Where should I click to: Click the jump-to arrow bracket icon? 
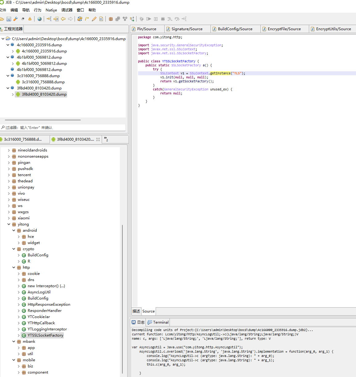(x=49, y=19)
